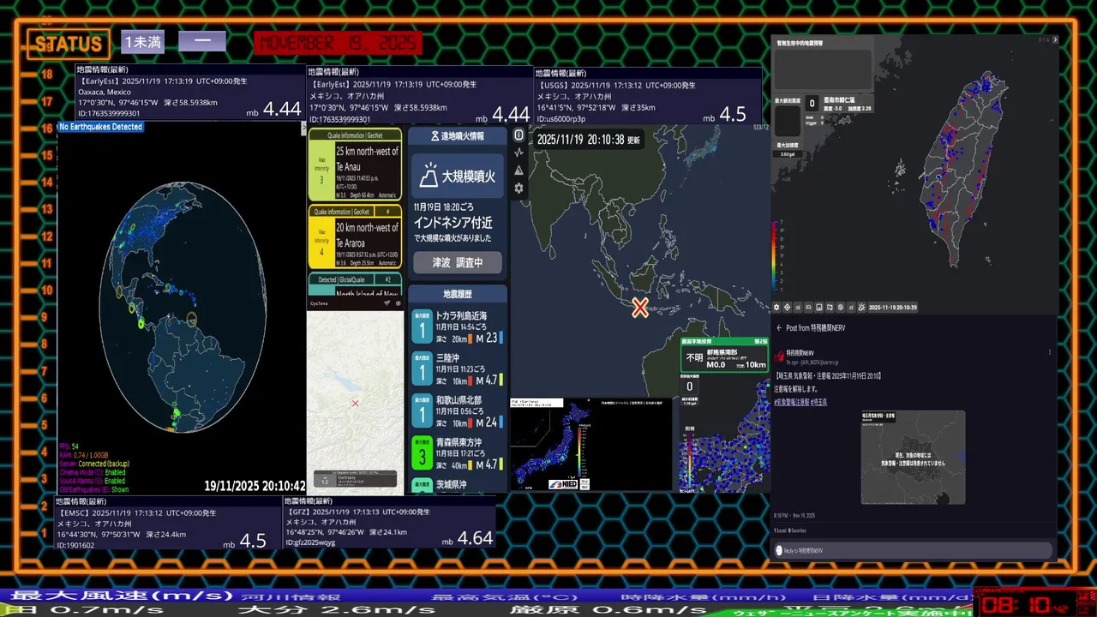
Task: Click the 特務機関NERV avatar in the post
Action: click(779, 356)
